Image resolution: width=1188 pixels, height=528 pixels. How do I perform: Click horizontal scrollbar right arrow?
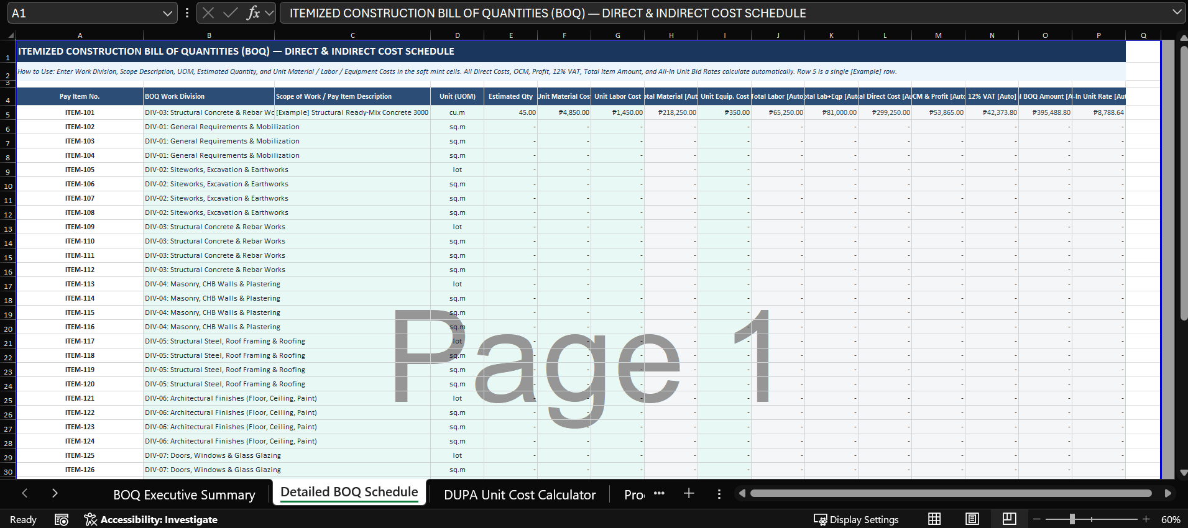pos(1168,493)
